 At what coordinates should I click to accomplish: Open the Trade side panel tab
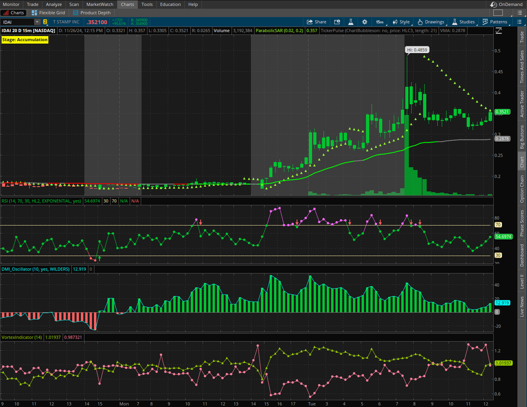[x=522, y=37]
